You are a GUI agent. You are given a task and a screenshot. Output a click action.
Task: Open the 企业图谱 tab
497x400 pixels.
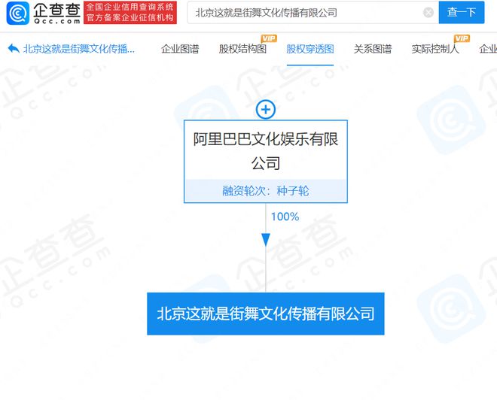coord(180,49)
